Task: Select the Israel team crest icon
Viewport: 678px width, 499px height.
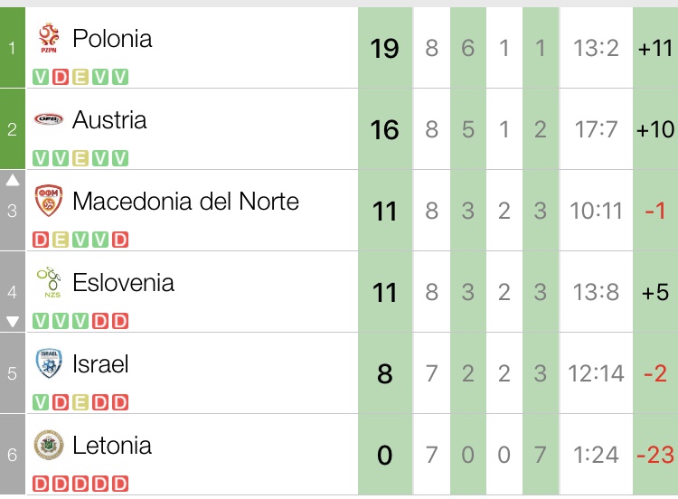Action: (x=48, y=363)
